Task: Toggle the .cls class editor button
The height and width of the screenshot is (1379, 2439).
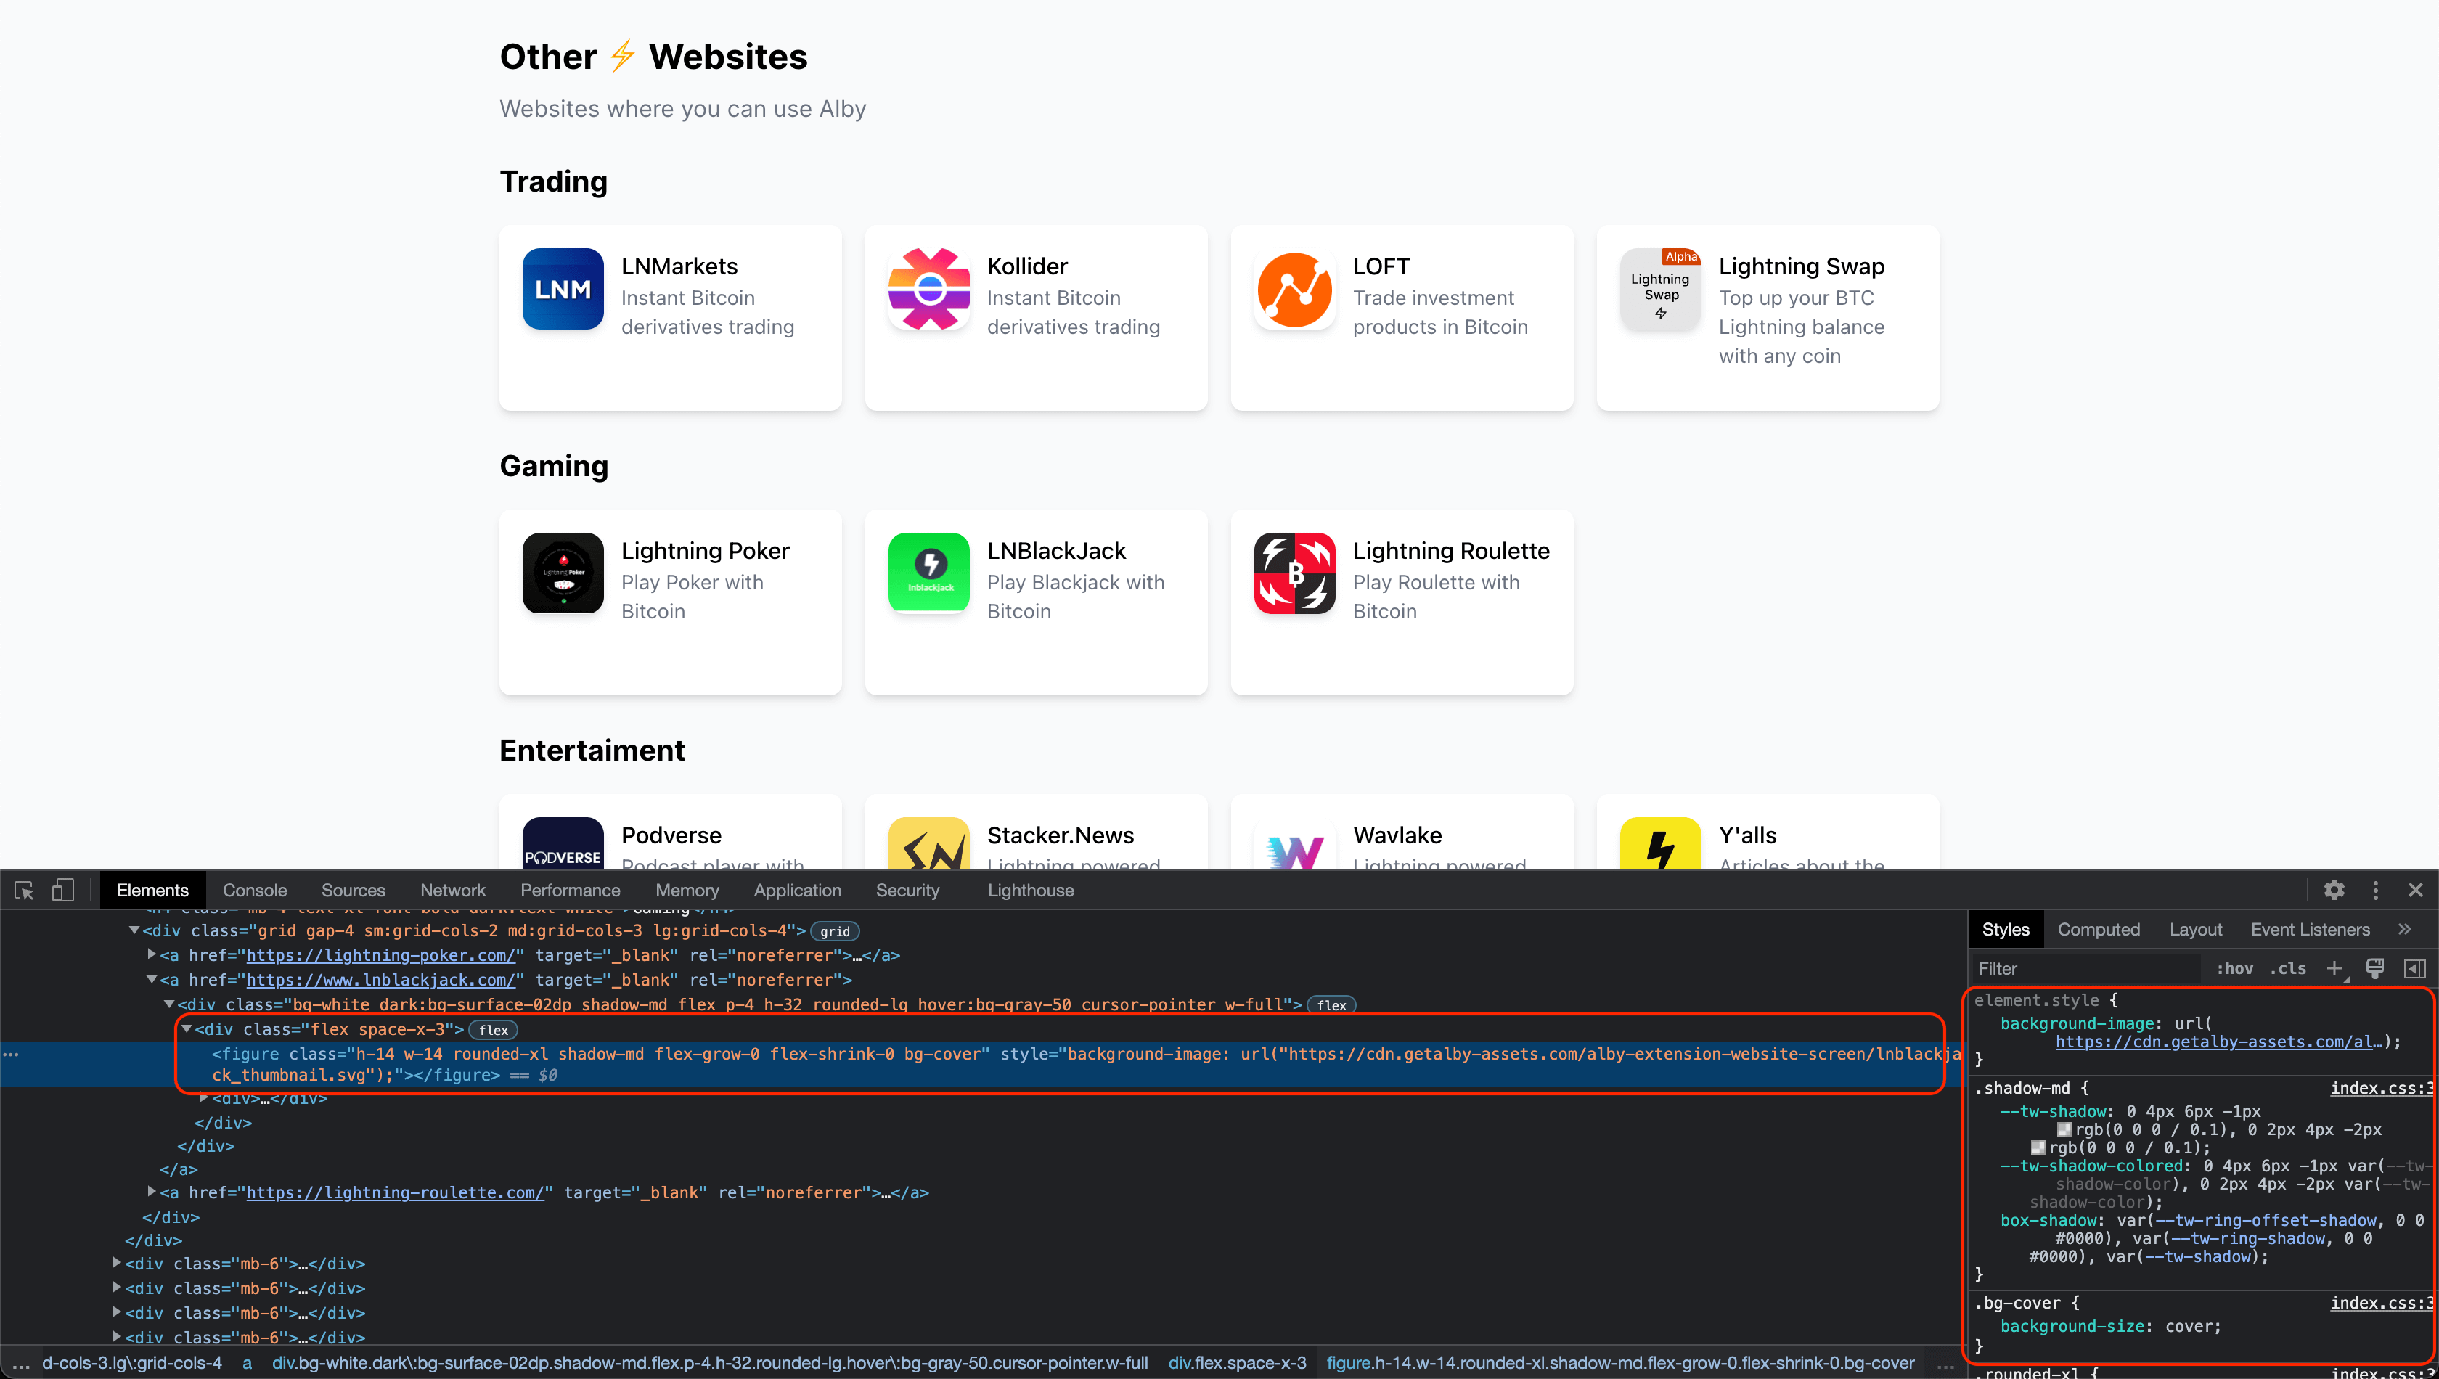Action: point(2287,968)
